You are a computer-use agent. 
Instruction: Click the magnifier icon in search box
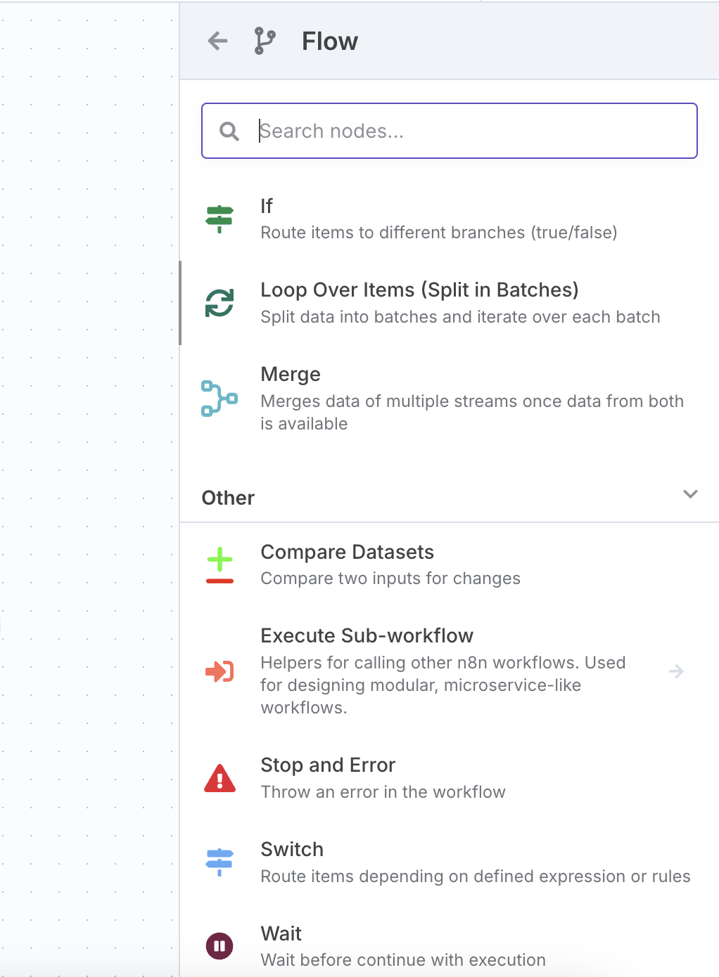[x=229, y=131]
